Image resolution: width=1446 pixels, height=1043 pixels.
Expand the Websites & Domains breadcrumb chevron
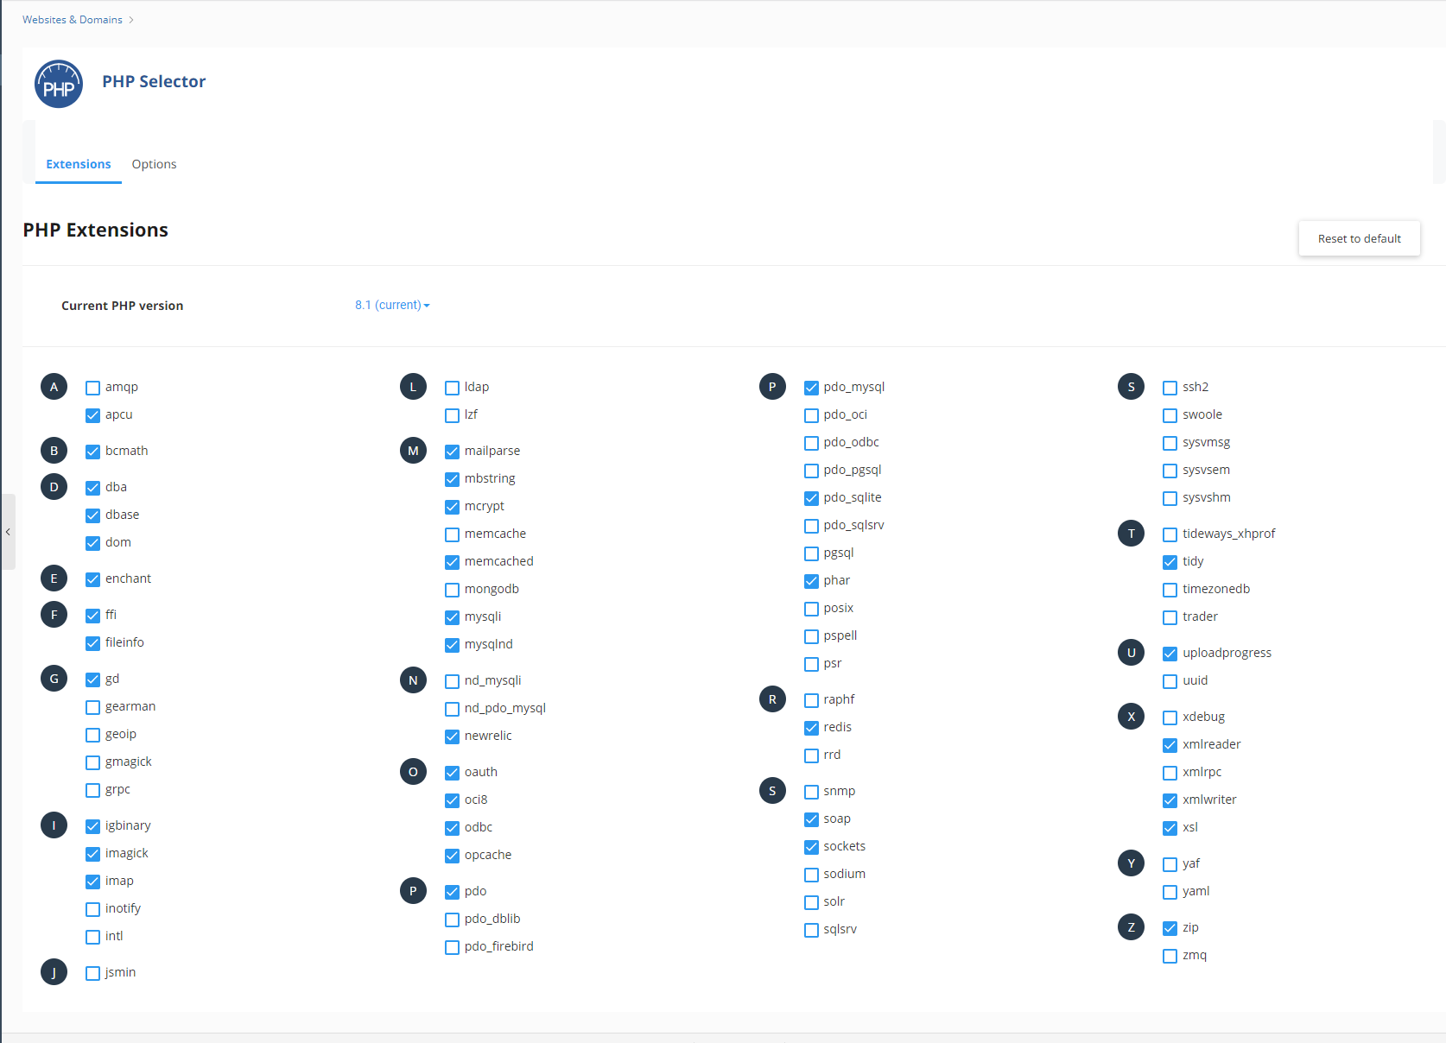pyautogui.click(x=131, y=20)
